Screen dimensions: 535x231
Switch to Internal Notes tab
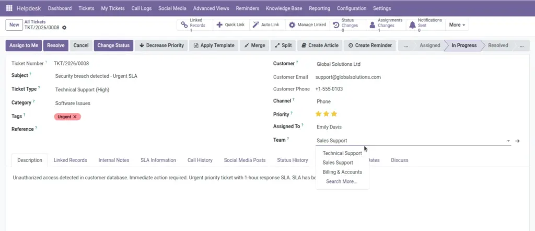click(x=114, y=160)
